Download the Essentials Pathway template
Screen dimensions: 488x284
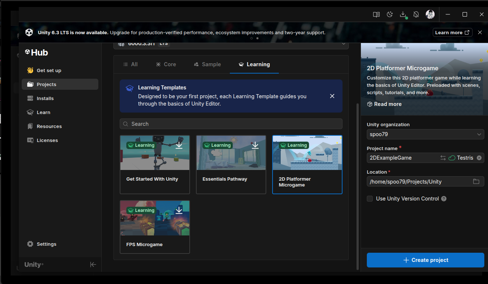click(255, 145)
